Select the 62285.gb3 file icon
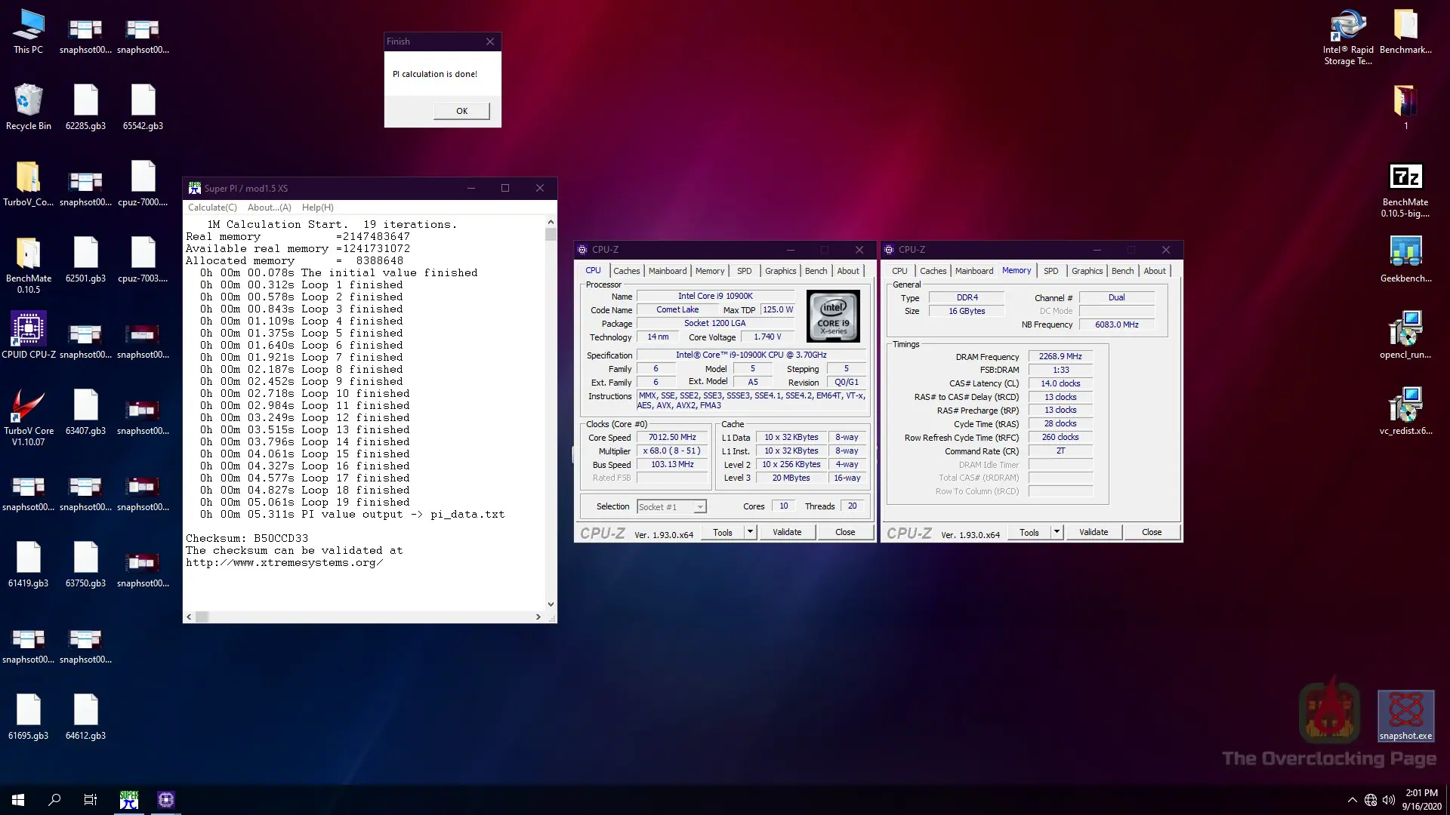The image size is (1450, 815). [x=85, y=107]
